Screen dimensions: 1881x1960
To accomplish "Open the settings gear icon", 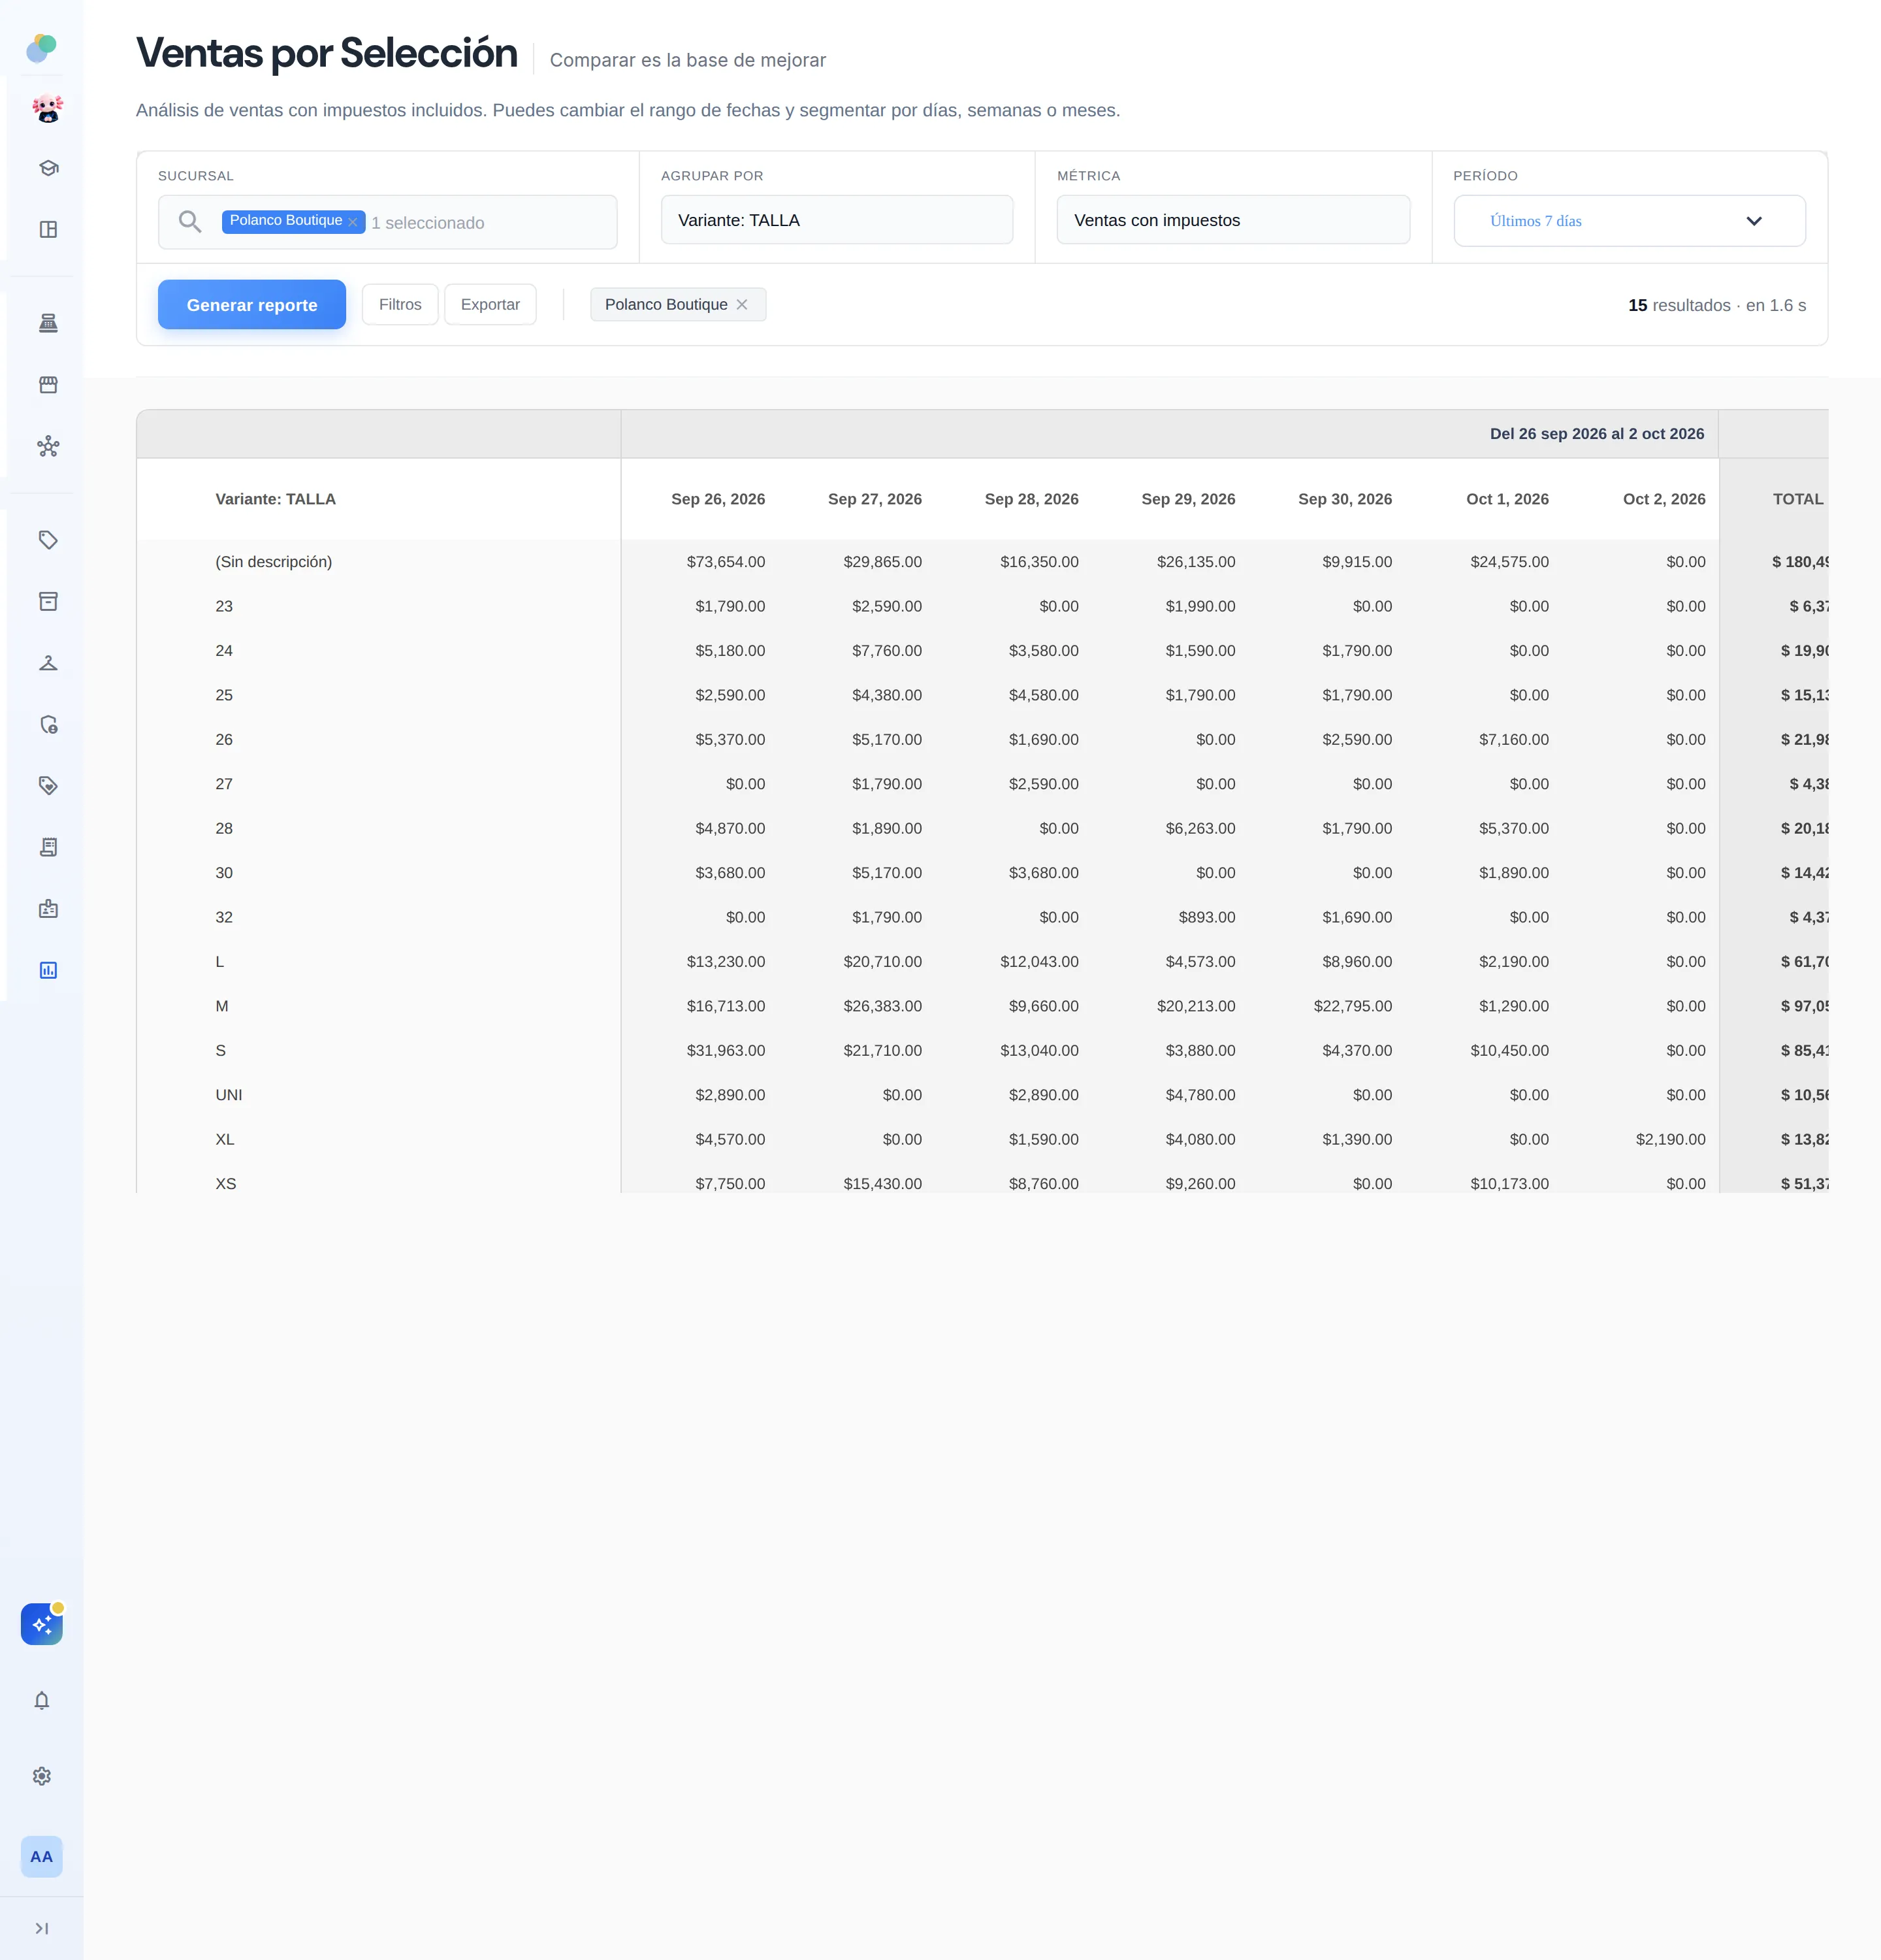I will point(42,1776).
